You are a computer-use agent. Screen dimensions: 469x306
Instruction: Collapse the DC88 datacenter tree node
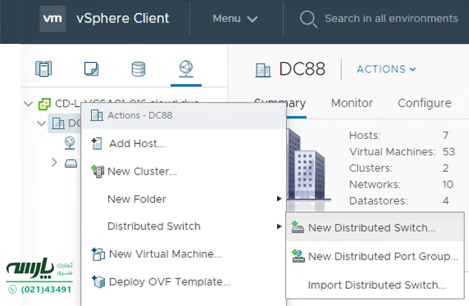point(41,123)
